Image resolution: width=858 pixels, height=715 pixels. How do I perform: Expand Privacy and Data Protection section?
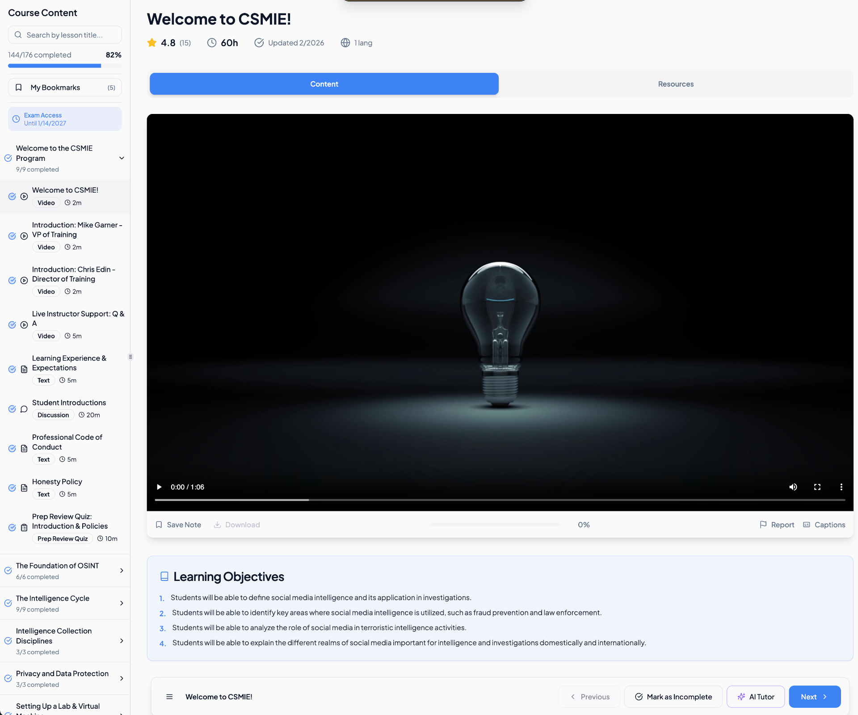pos(65,678)
